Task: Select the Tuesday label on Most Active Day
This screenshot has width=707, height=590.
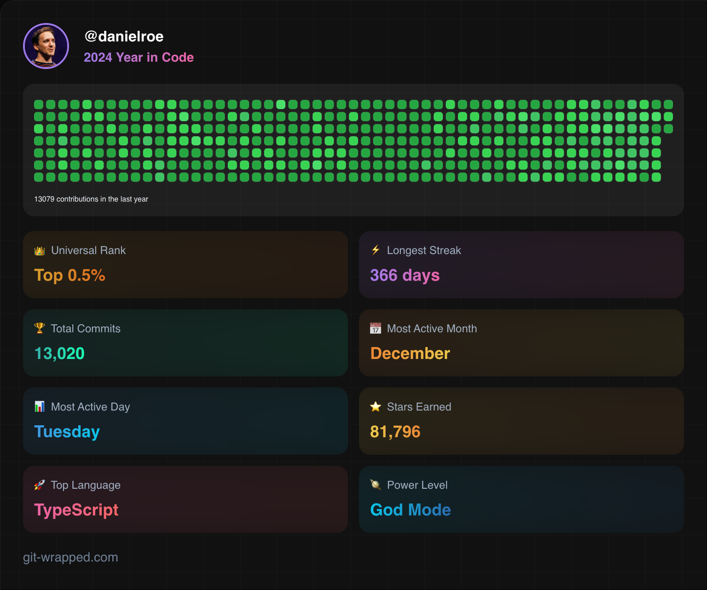Action: 67,432
